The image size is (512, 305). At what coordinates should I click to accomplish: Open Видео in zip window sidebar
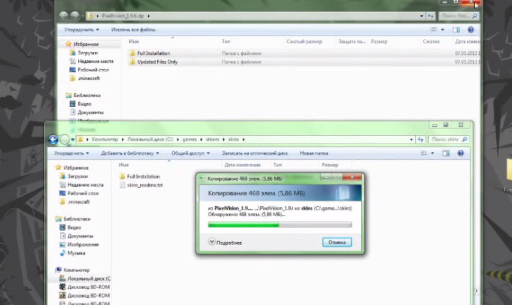84,104
